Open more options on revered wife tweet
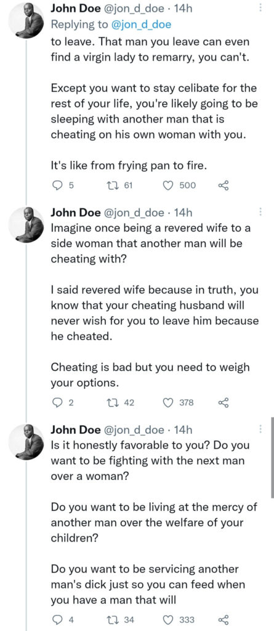274x631 pixels. pyautogui.click(x=260, y=212)
